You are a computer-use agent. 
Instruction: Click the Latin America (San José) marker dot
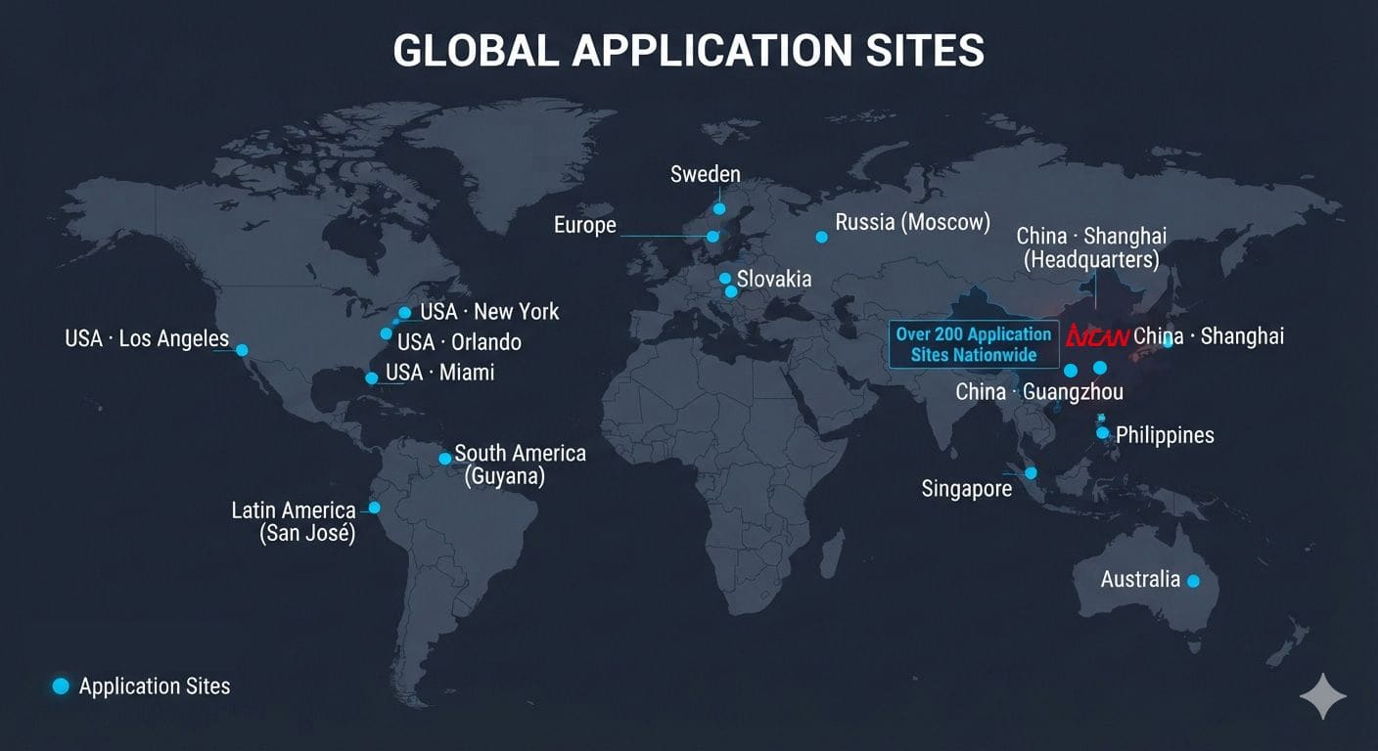point(373,508)
